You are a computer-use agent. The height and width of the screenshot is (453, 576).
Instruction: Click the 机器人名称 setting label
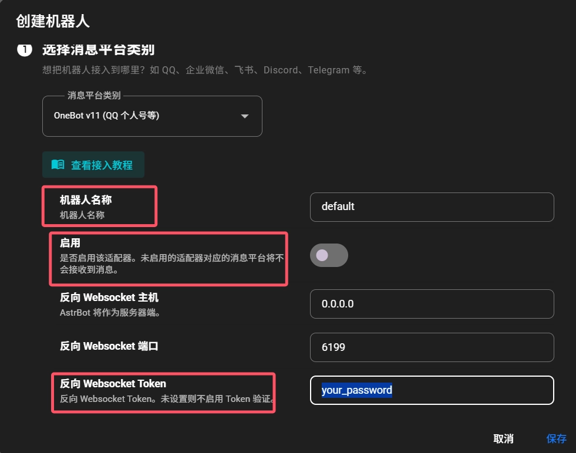[86, 201]
